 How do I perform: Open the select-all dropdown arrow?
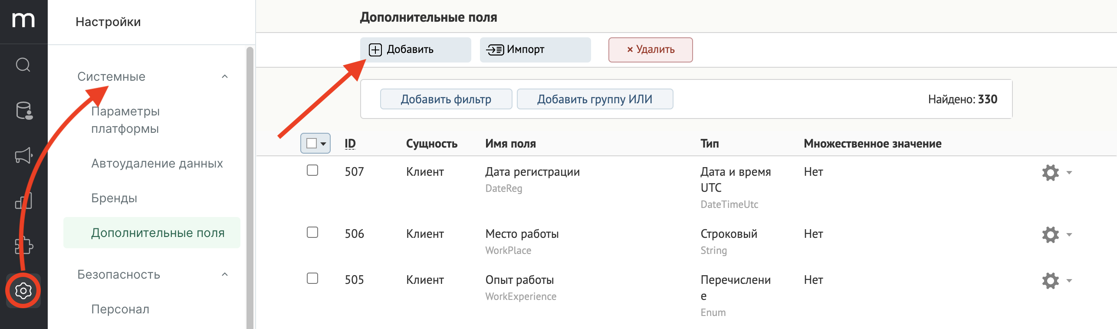(x=323, y=144)
